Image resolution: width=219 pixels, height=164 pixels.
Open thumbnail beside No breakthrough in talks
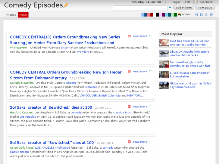point(164,64)
